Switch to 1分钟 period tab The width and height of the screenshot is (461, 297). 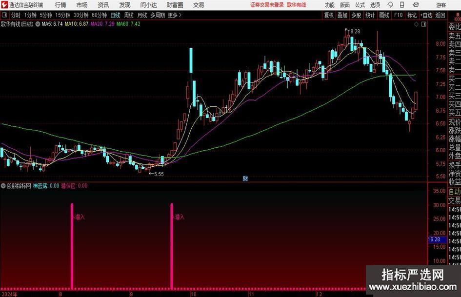tap(30, 15)
